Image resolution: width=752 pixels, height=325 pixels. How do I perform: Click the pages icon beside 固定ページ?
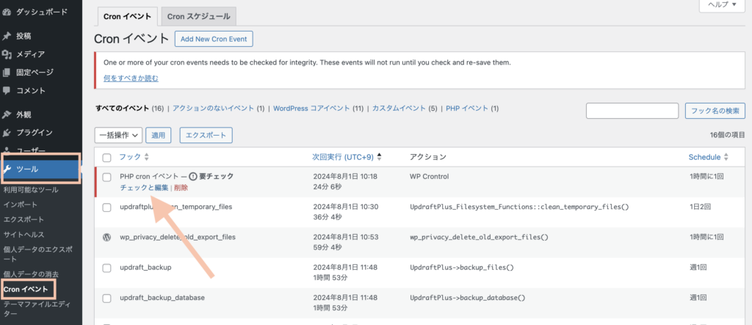tap(7, 73)
